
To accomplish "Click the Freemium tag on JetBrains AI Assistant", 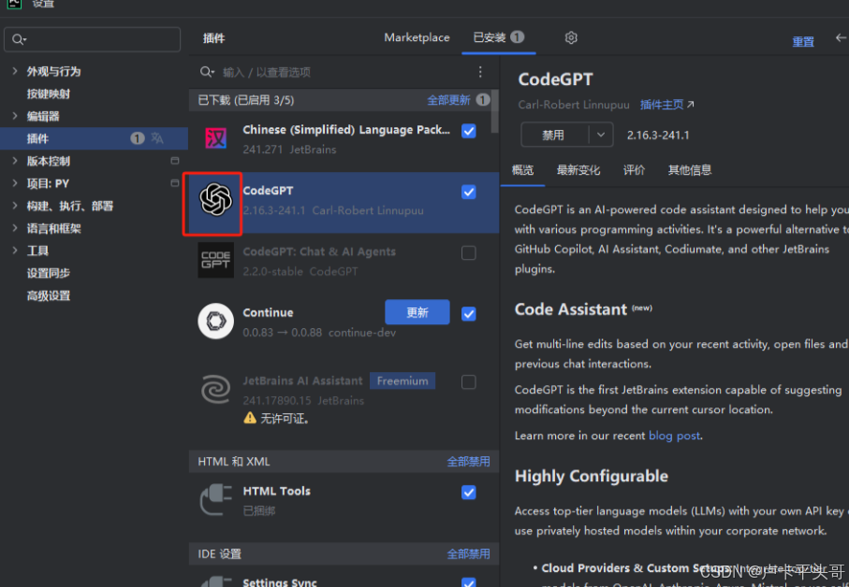I will [403, 380].
